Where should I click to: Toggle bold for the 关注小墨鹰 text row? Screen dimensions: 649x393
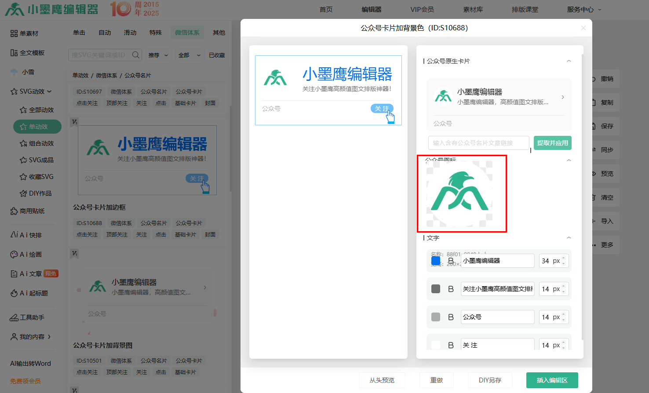click(451, 289)
